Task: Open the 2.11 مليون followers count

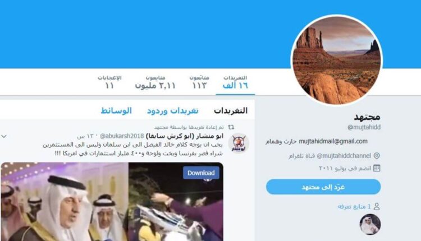Action: click(155, 82)
